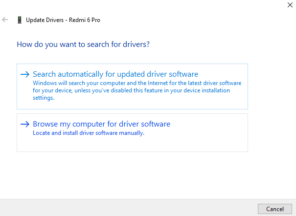Image resolution: width=296 pixels, height=216 pixels.
Task: Choose Browse my computer for driver software
Action: [101, 124]
